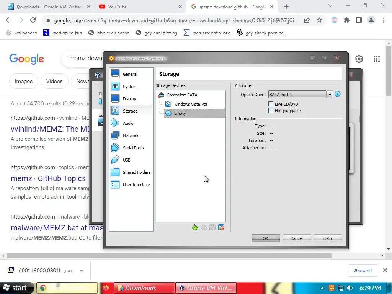392x294 pixels.
Task: Click the Help button in Settings
Action: point(328,238)
